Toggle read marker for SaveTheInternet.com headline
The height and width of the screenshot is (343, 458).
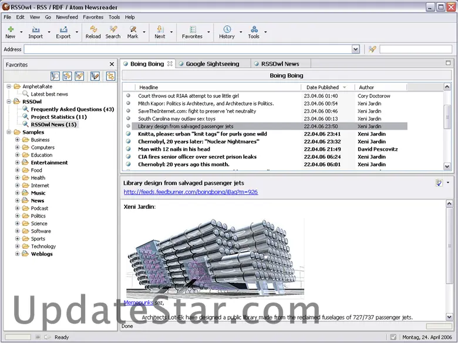pyautogui.click(x=128, y=111)
